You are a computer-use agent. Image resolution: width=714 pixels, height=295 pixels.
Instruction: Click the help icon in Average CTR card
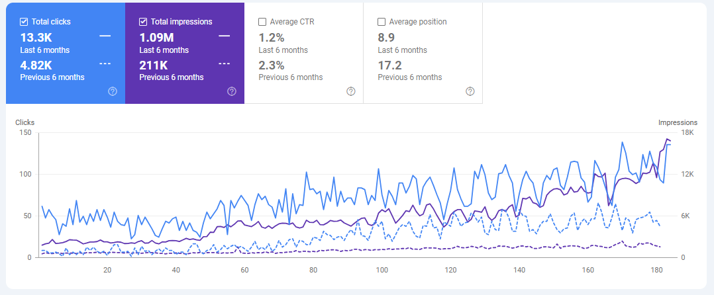[351, 91]
